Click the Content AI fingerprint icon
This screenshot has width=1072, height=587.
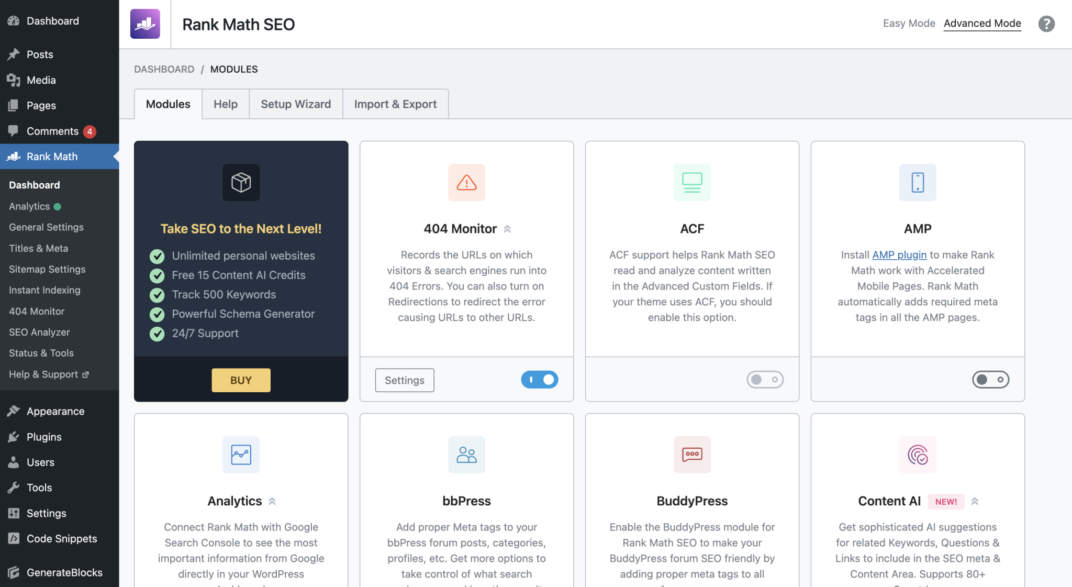coord(918,455)
